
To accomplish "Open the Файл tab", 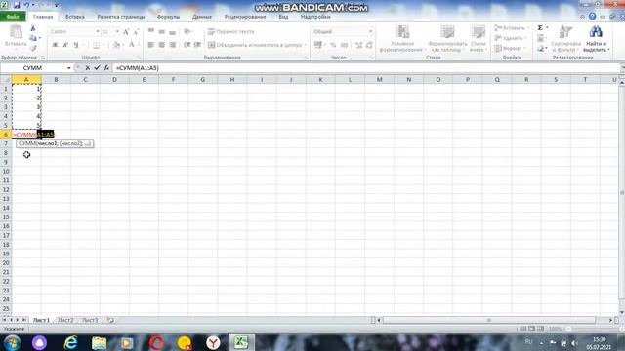I will click(13, 17).
